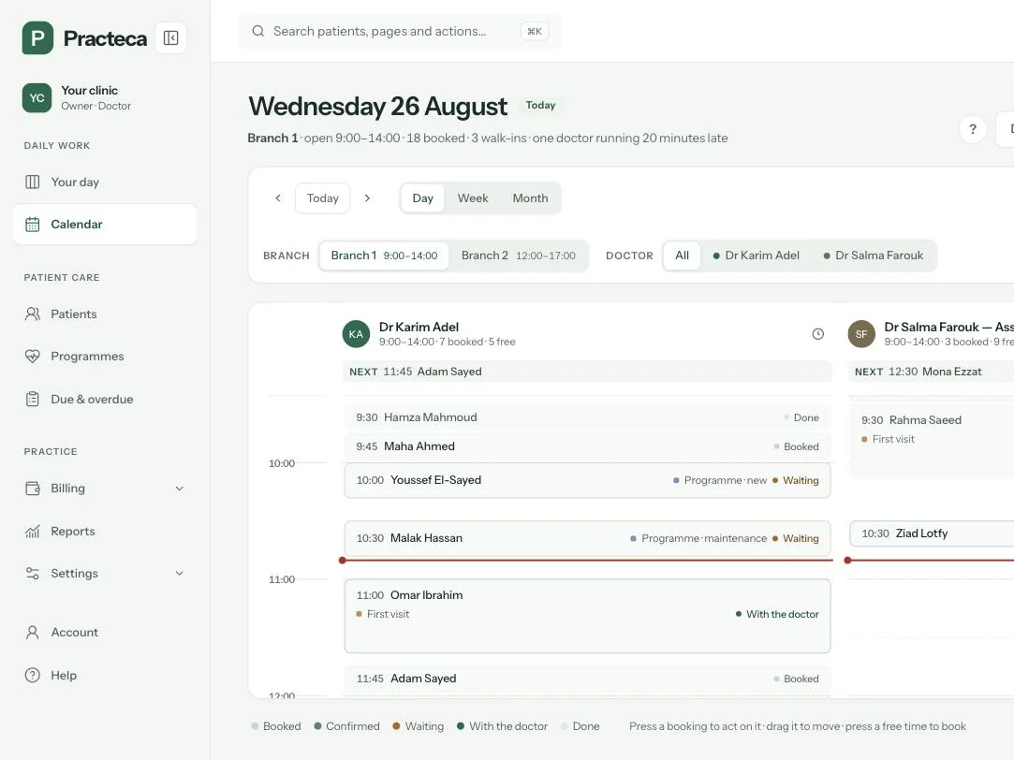
Task: Click the Dr Karim Adel column title
Action: point(419,327)
